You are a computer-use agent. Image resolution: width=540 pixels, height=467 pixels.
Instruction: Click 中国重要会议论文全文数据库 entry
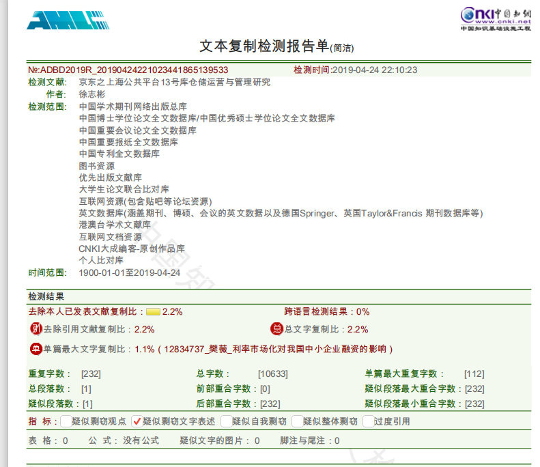[138, 130]
